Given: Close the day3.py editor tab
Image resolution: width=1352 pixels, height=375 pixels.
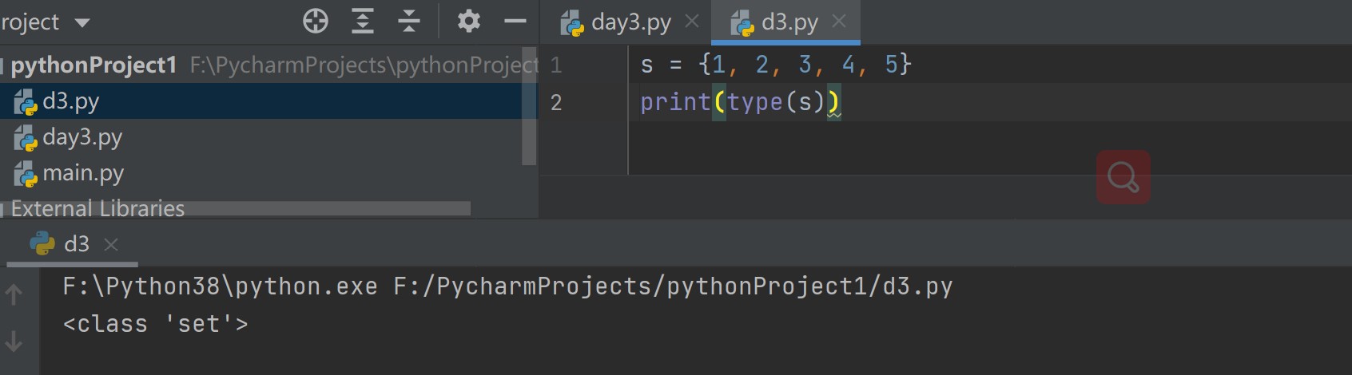Looking at the screenshot, I should [x=692, y=22].
